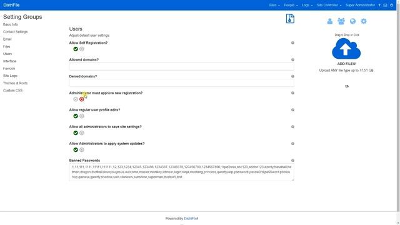Open Interface settings group
This screenshot has height=225, width=400.
pos(10,61)
